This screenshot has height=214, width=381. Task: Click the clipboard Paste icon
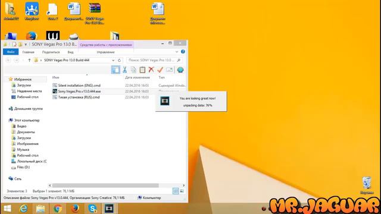point(142,70)
